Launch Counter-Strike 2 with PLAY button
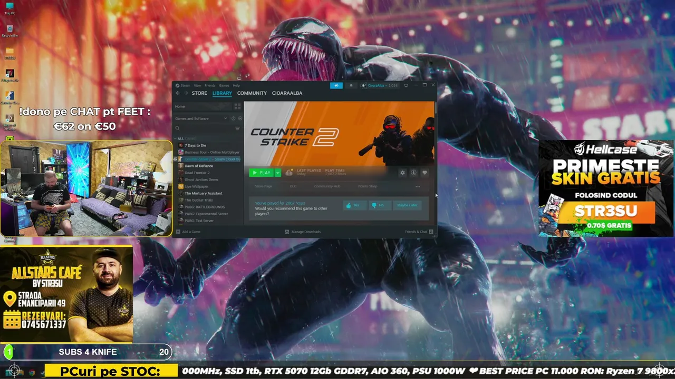 coord(262,173)
